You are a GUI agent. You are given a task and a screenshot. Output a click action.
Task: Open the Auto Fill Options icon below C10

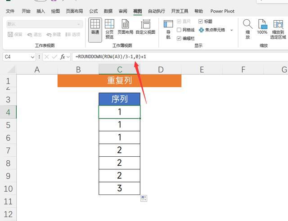(144, 199)
